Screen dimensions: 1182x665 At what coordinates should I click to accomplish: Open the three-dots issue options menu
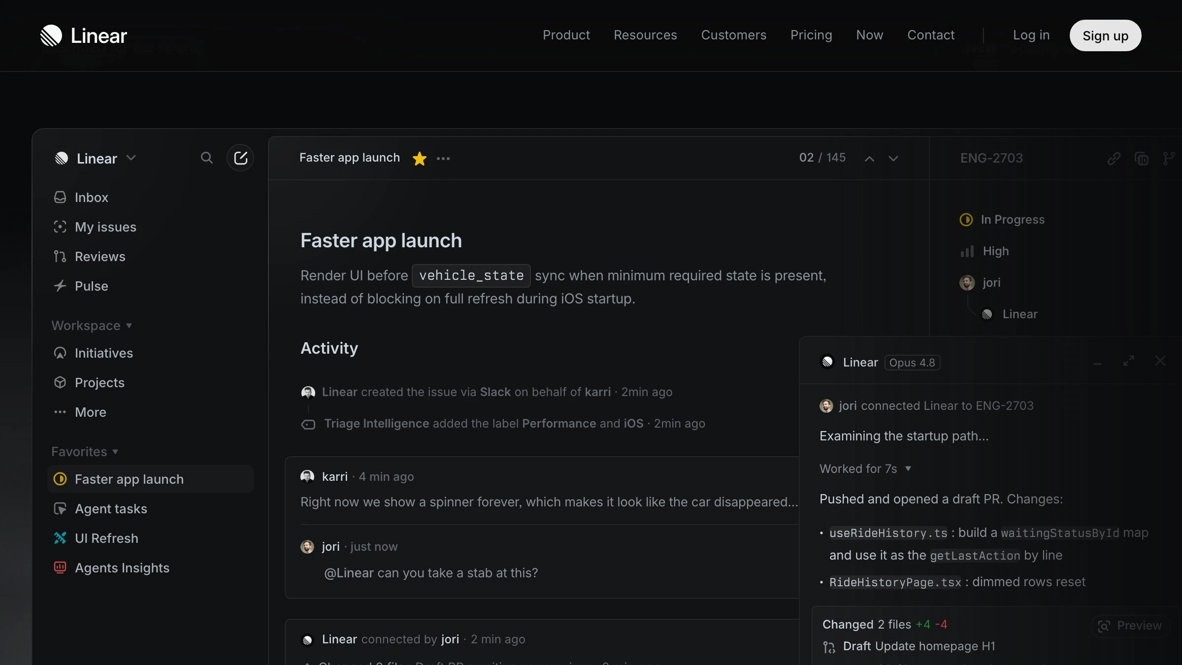tap(443, 159)
